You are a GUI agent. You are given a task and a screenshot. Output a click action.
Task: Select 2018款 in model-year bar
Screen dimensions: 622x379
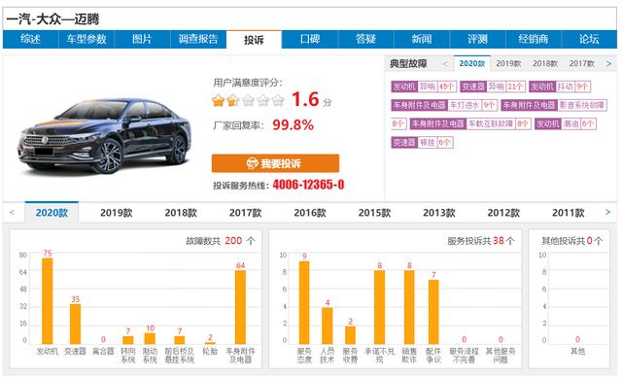coord(181,213)
